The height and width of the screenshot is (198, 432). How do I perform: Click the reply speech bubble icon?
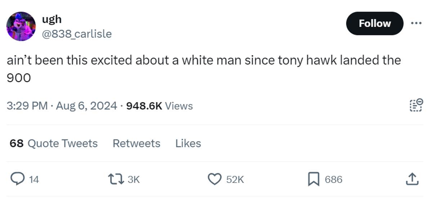coord(16,179)
